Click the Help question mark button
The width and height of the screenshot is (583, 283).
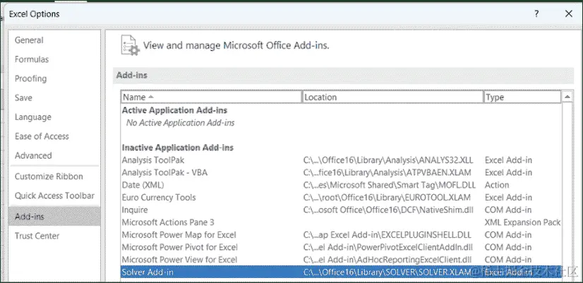coord(536,14)
